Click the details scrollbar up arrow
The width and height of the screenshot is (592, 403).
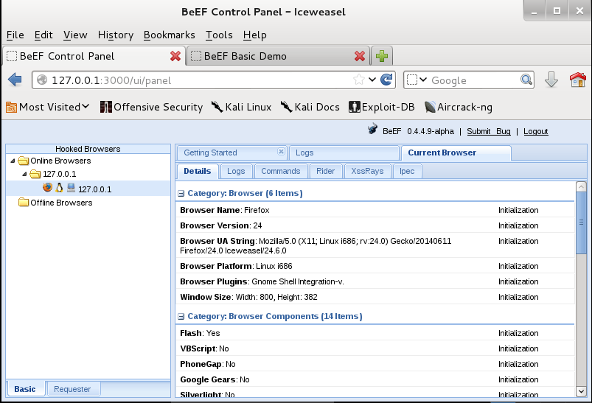point(582,187)
